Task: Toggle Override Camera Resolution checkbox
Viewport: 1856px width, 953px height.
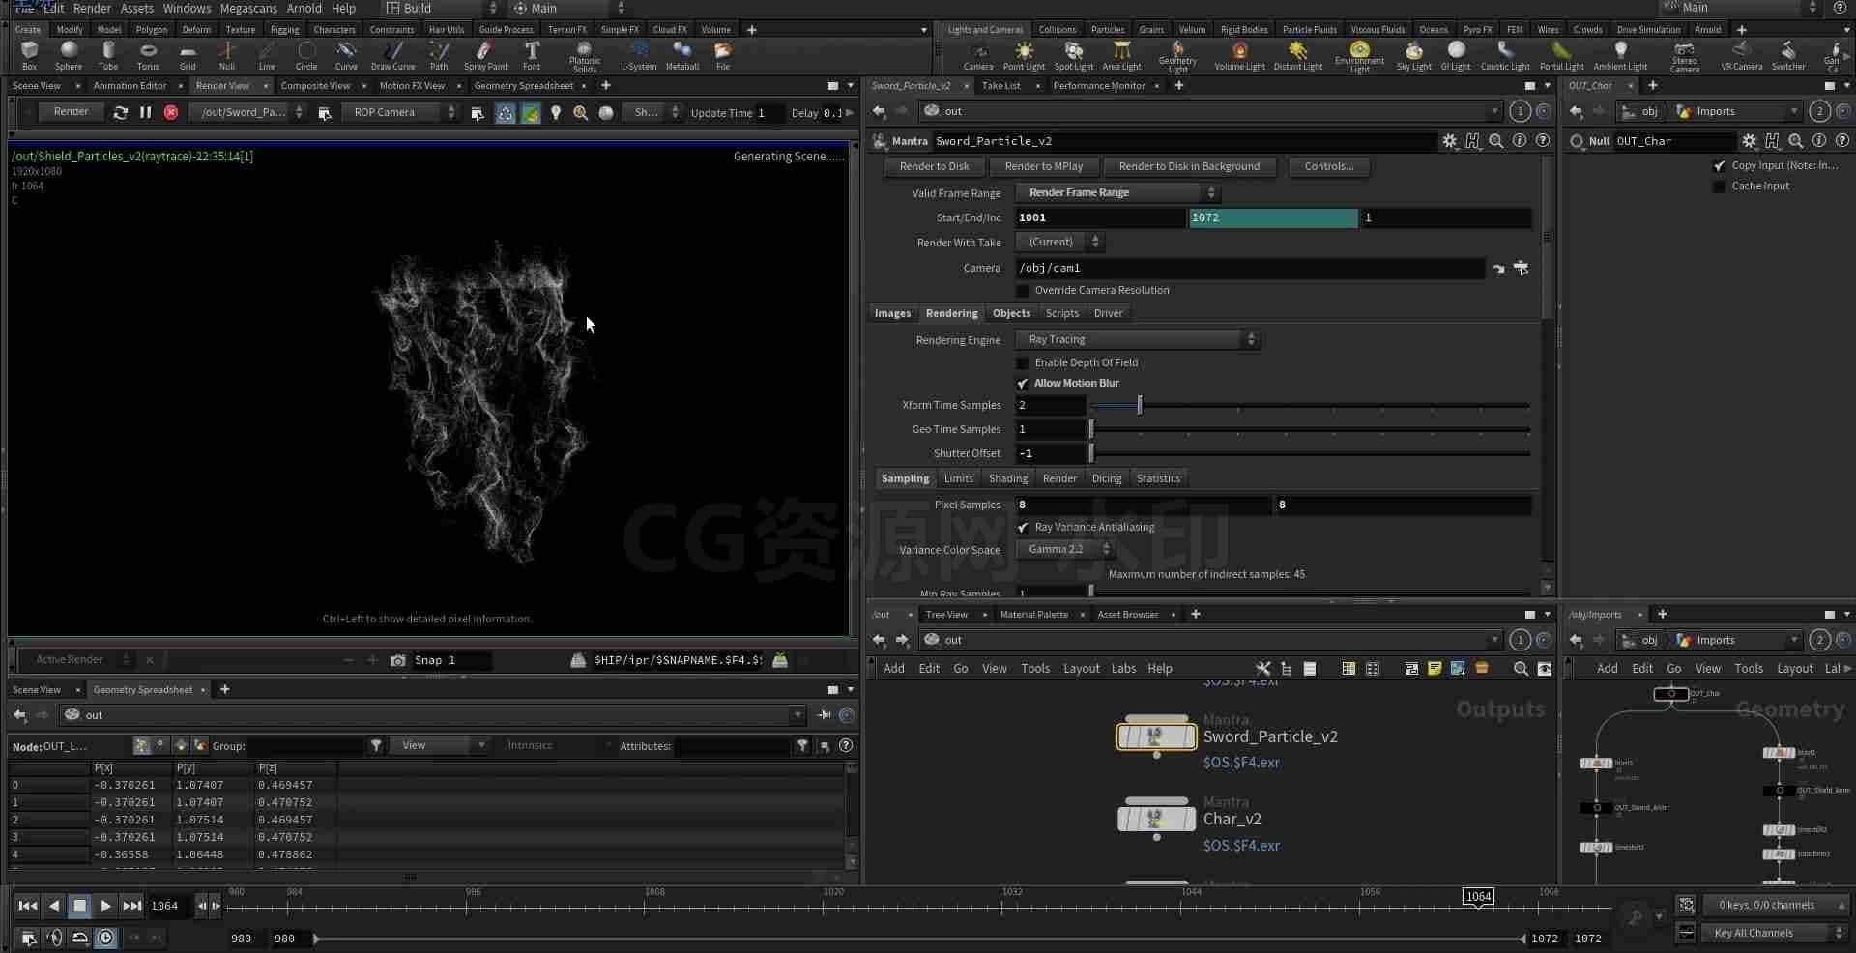Action: tap(1023, 290)
